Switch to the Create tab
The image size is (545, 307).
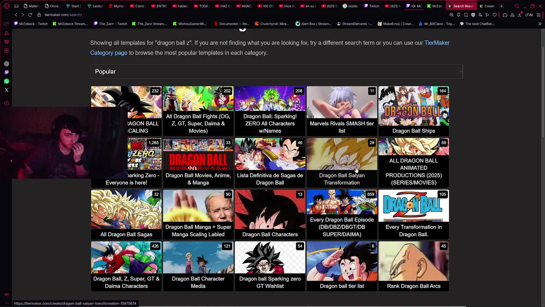(487, 6)
